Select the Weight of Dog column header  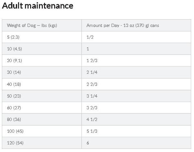[42, 25]
